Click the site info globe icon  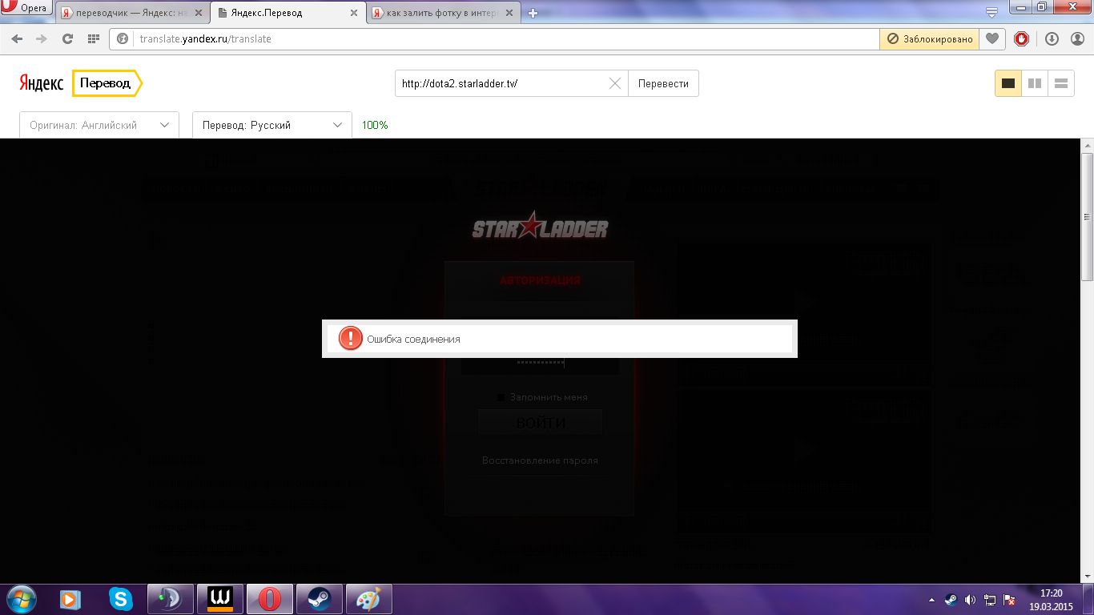[123, 38]
